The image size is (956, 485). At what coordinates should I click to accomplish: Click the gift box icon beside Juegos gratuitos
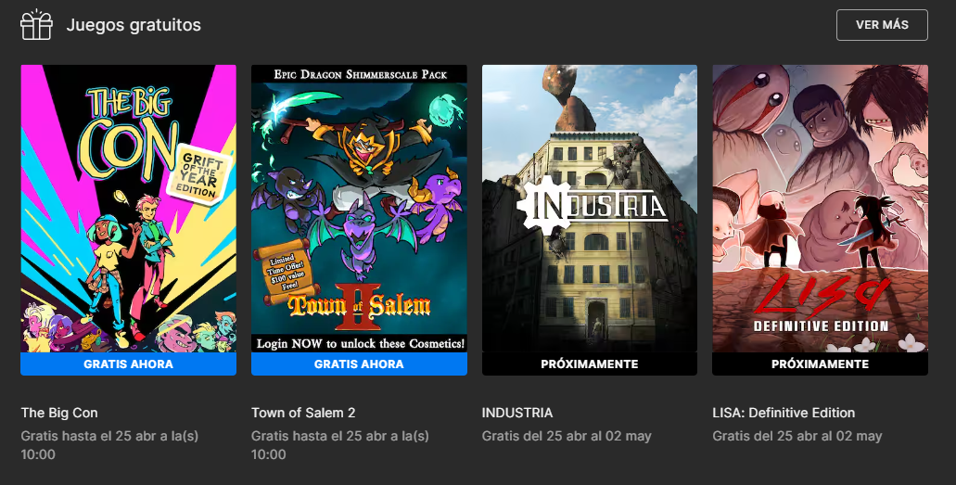[x=36, y=25]
